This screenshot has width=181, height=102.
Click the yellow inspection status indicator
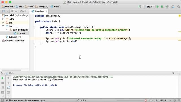click(180, 16)
